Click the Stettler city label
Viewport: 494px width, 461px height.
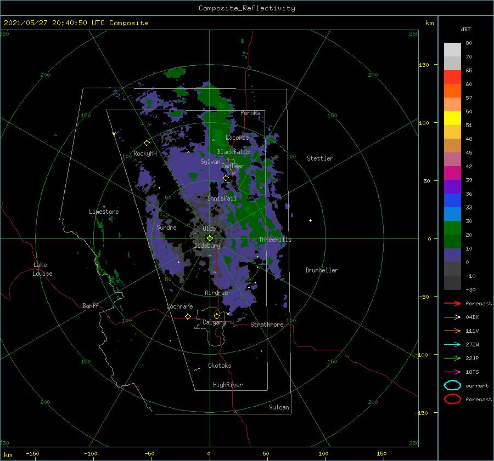(x=320, y=158)
